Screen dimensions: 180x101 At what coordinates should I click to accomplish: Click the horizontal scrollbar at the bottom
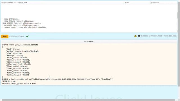point(88,100)
